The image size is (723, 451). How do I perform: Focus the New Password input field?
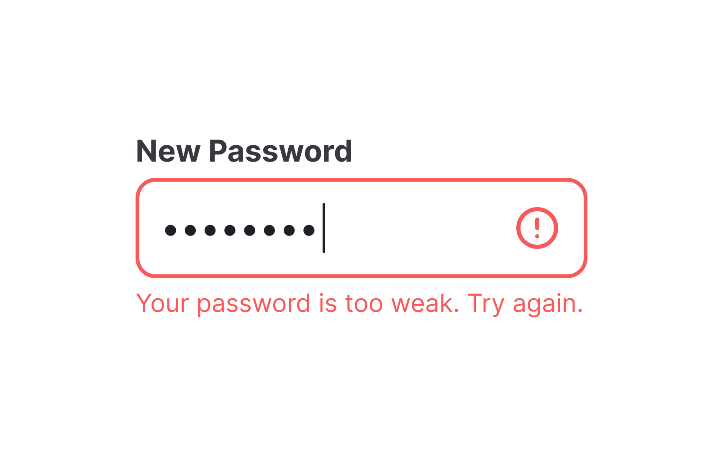pos(361,228)
